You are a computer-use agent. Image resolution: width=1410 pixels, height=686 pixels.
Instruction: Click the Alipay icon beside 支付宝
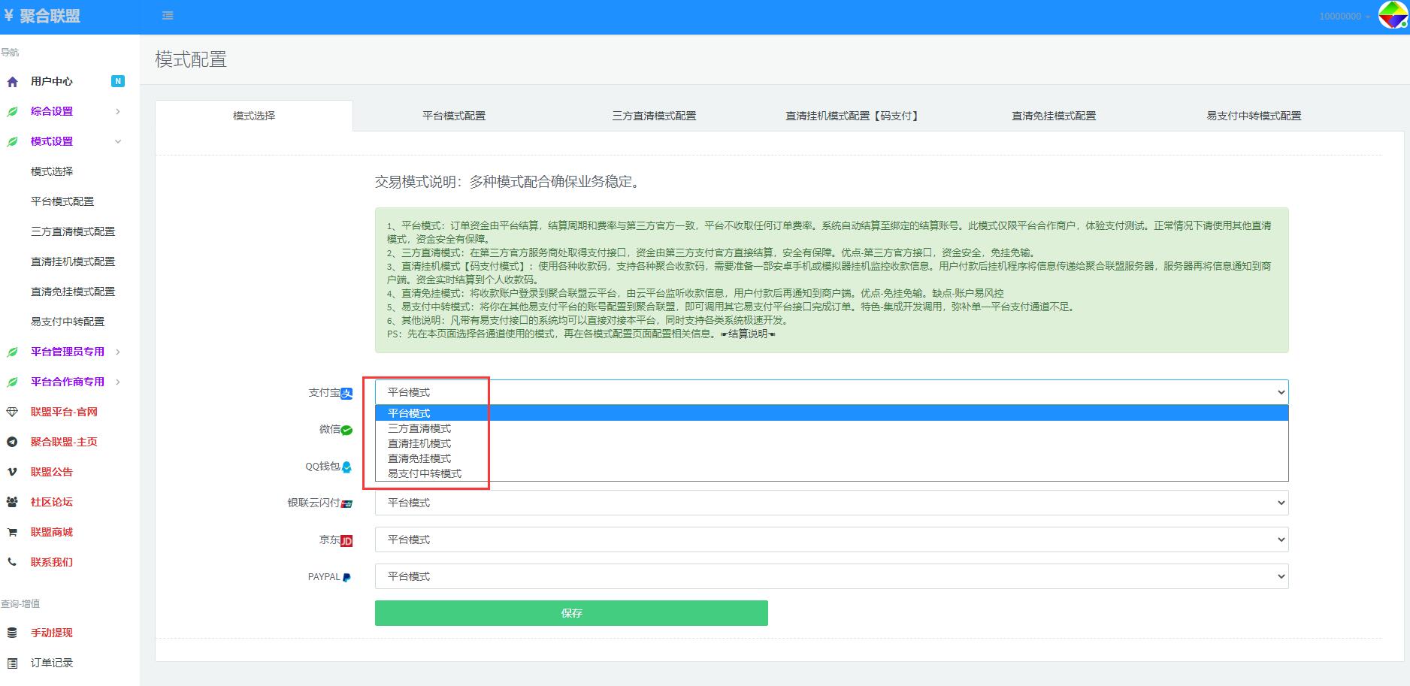pos(346,394)
